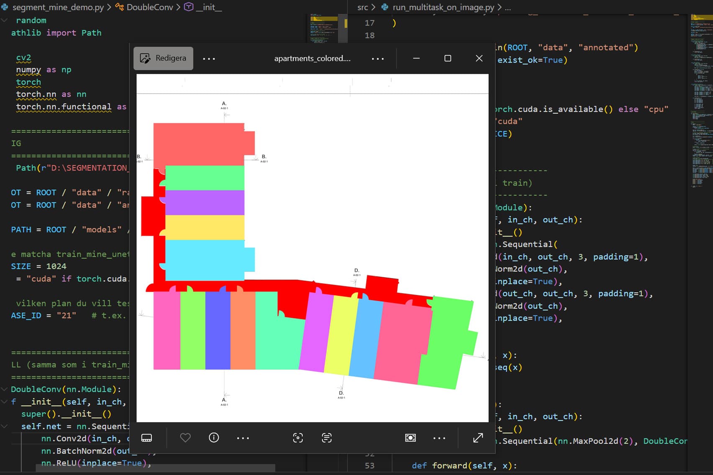Open the three-dot menu beside the file name
The image size is (713, 475).
click(x=377, y=59)
